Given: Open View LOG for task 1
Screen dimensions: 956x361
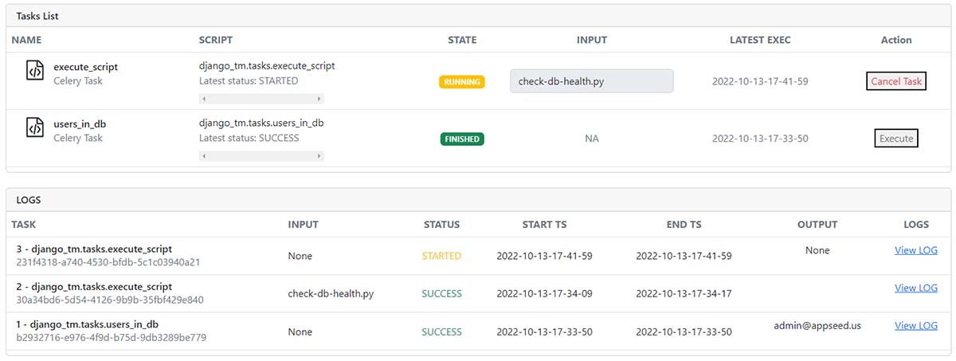Looking at the screenshot, I should tap(916, 325).
